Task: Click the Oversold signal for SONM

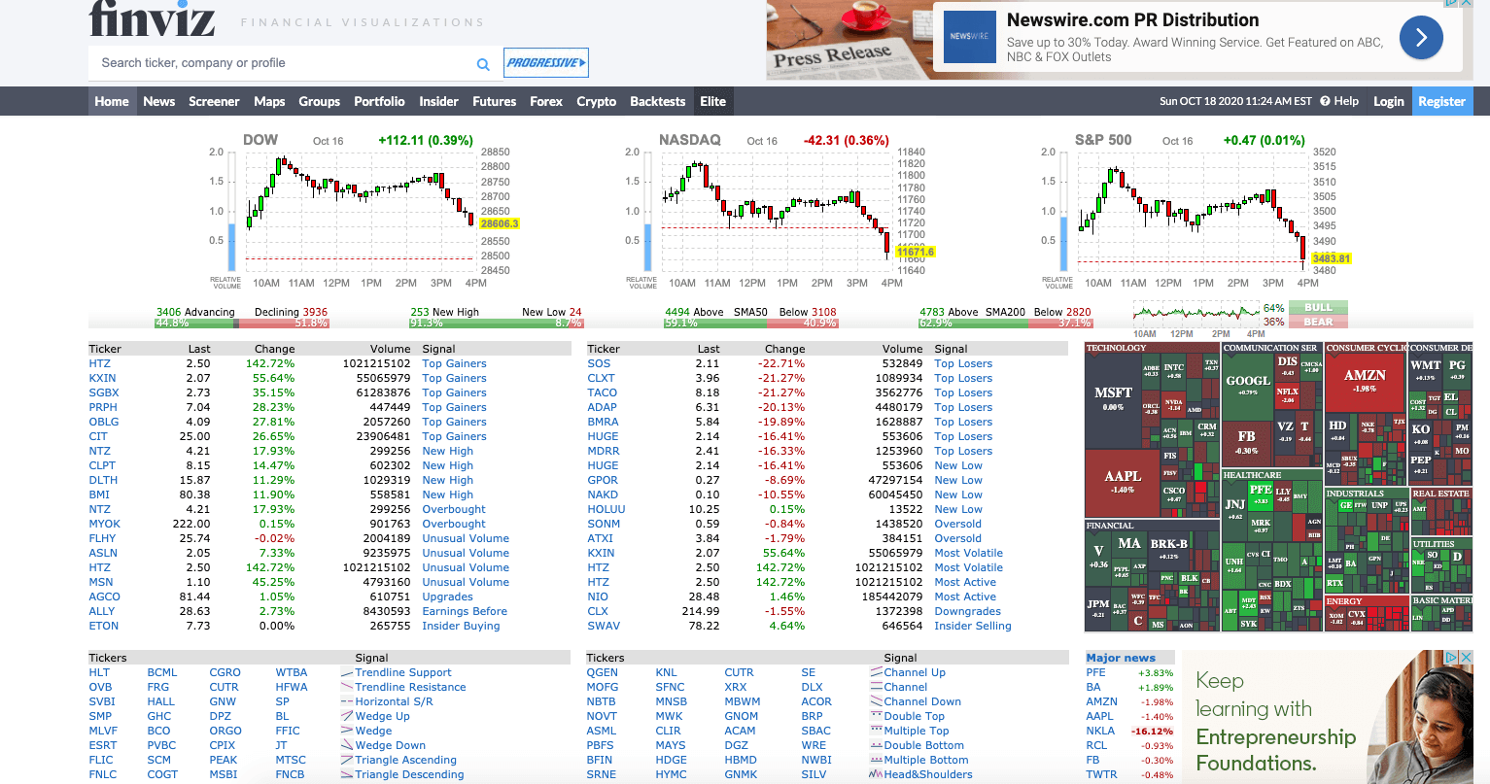Action: (957, 524)
